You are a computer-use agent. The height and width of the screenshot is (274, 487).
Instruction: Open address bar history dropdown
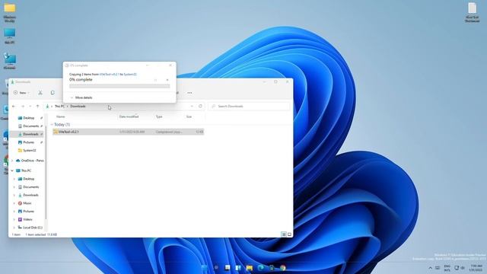192,107
